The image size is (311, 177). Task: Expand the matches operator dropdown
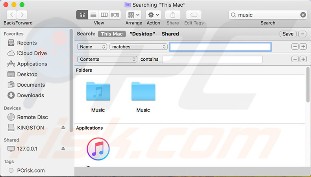[x=139, y=47]
